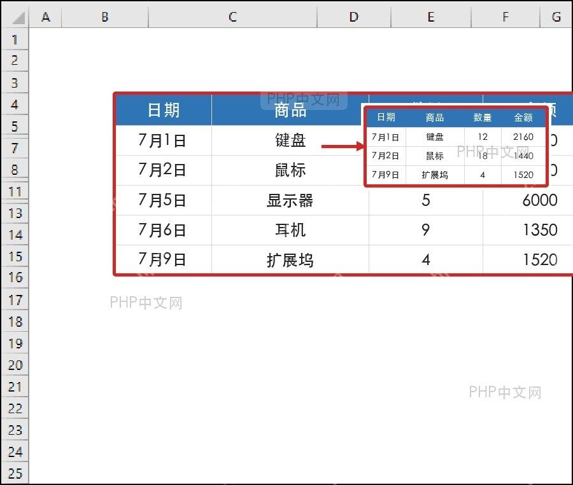Click quantity 4 in large table's 扩展坞 row
This screenshot has height=485, width=573.
tap(426, 259)
